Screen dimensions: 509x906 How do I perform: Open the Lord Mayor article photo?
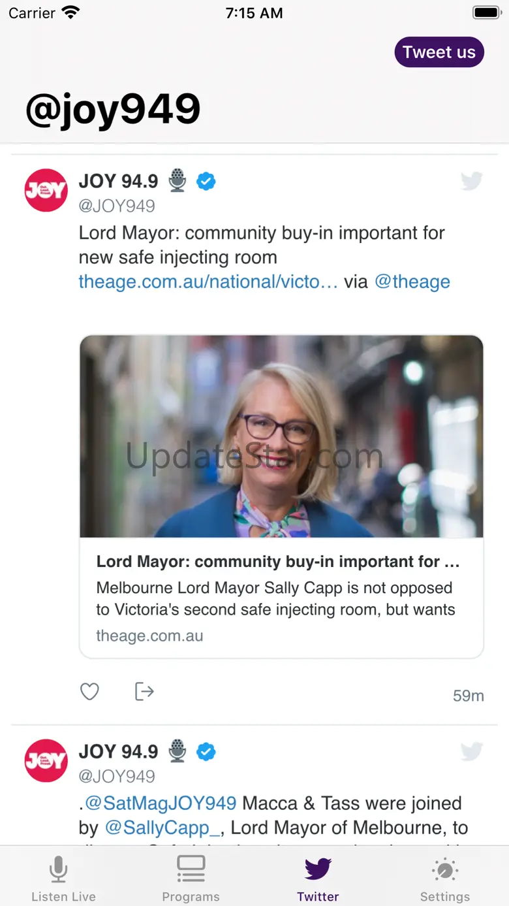[281, 436]
